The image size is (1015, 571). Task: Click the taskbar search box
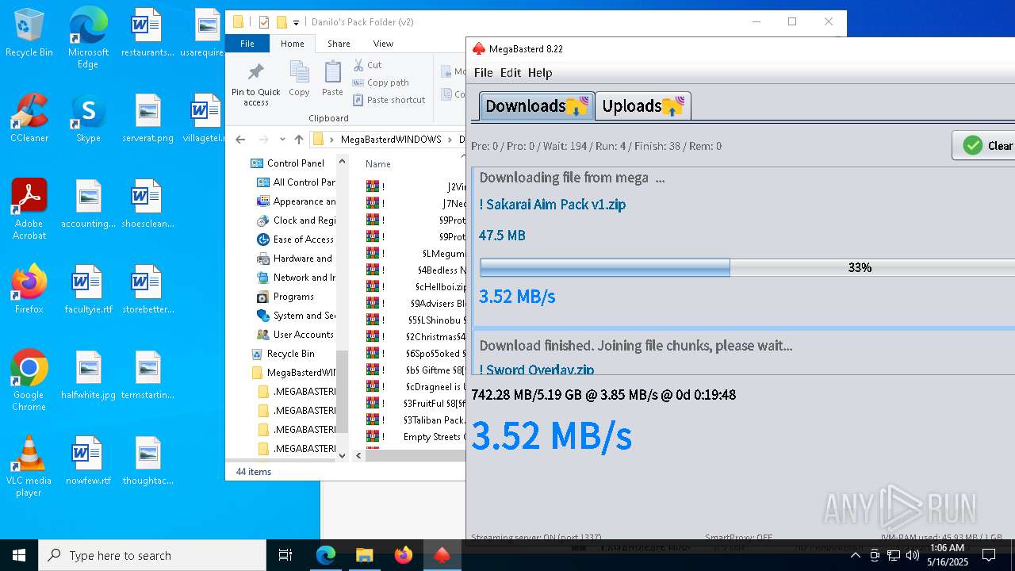pos(152,555)
